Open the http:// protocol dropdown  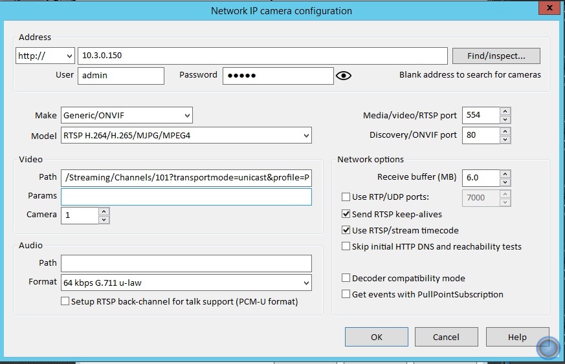pos(45,56)
